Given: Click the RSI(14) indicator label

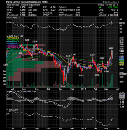Looking at the screenshot, I should click(13, 18).
